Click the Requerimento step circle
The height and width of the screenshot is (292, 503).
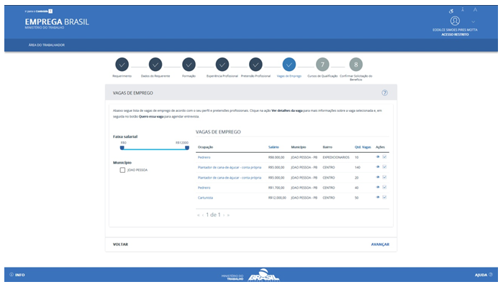[122, 65]
